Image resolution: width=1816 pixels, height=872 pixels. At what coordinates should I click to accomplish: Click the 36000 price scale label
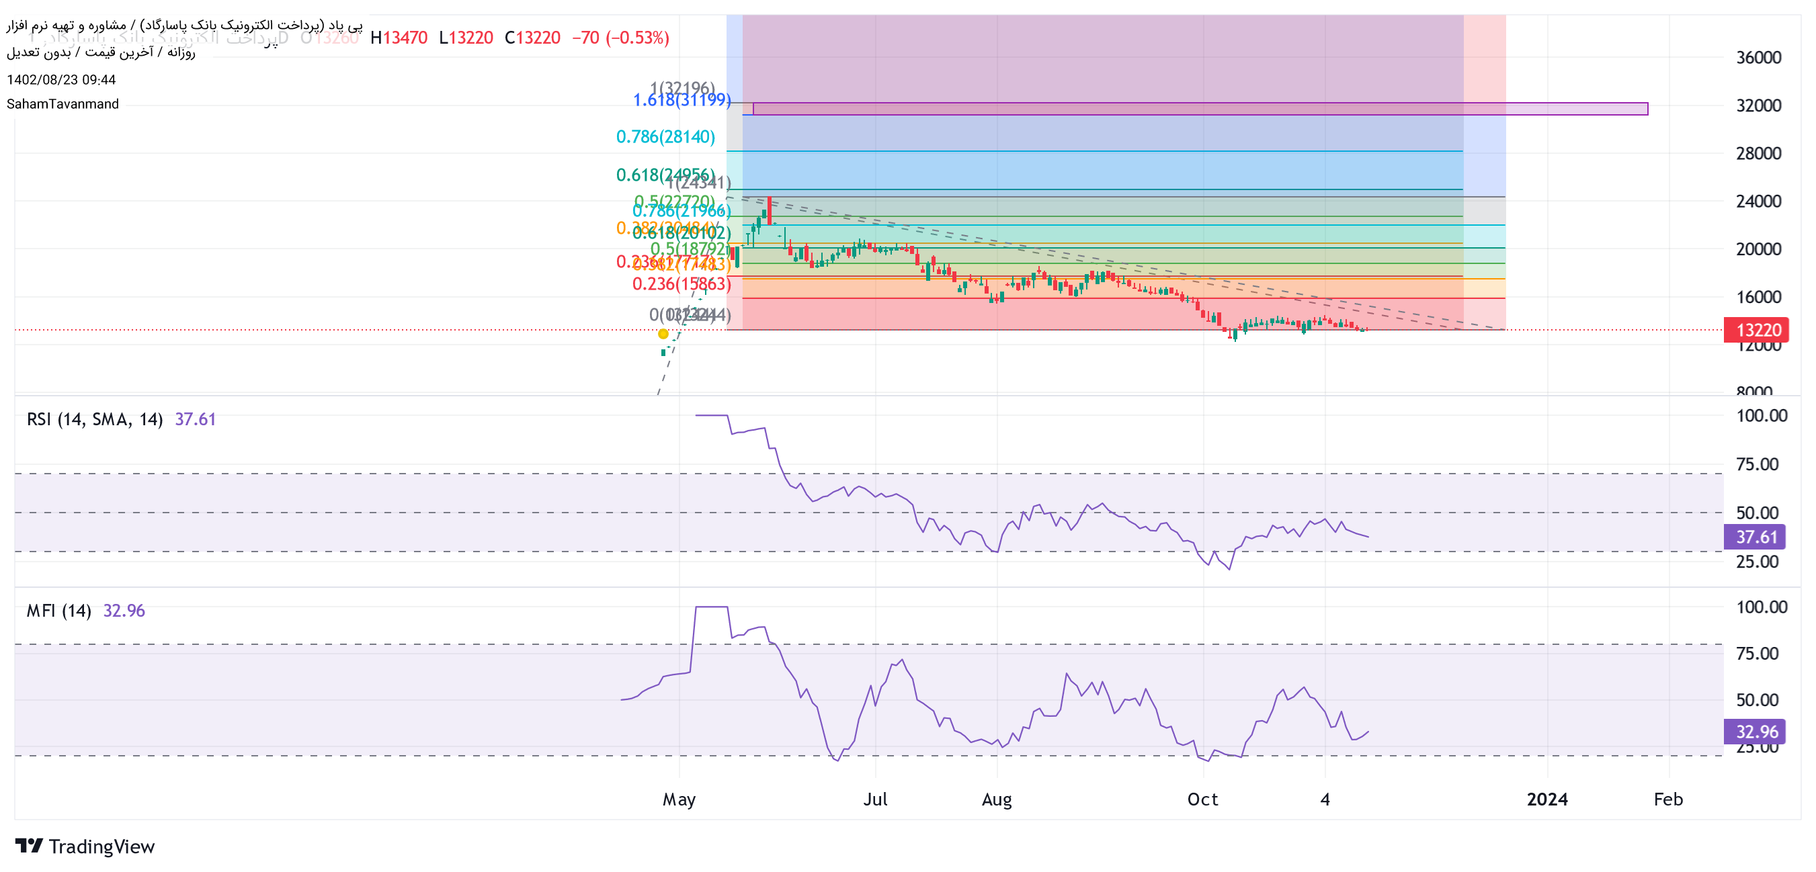click(1758, 58)
